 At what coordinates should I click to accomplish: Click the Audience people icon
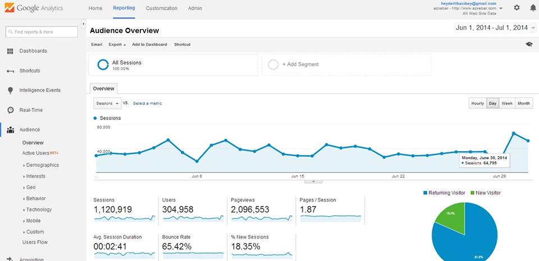[x=10, y=130]
